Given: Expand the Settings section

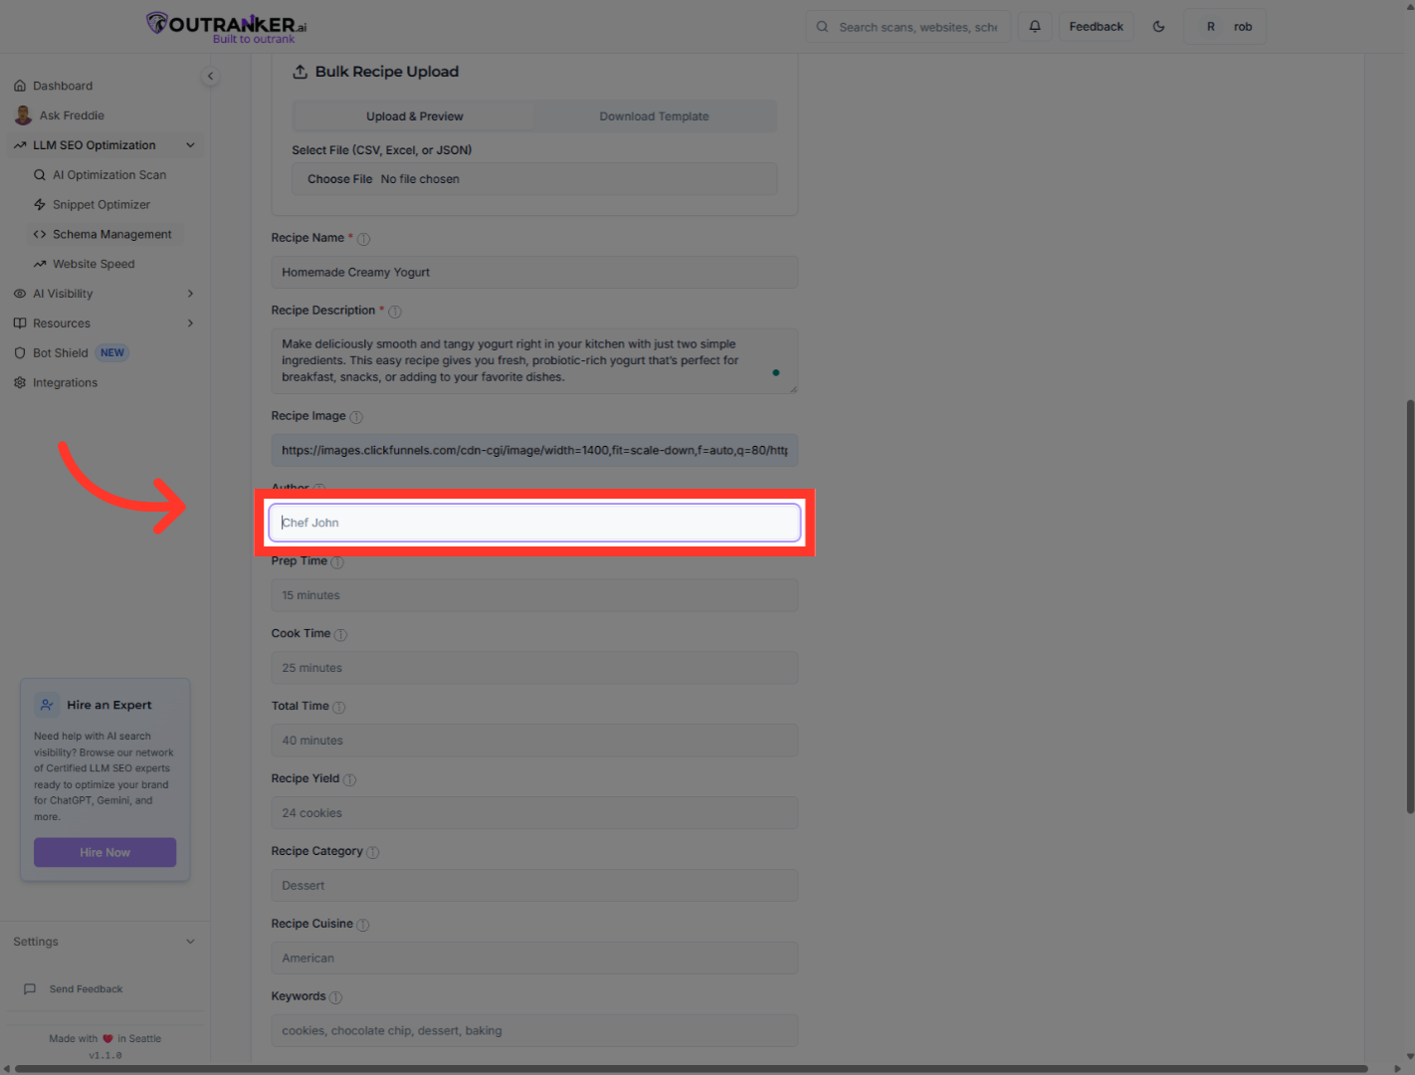Looking at the screenshot, I should [x=105, y=942].
